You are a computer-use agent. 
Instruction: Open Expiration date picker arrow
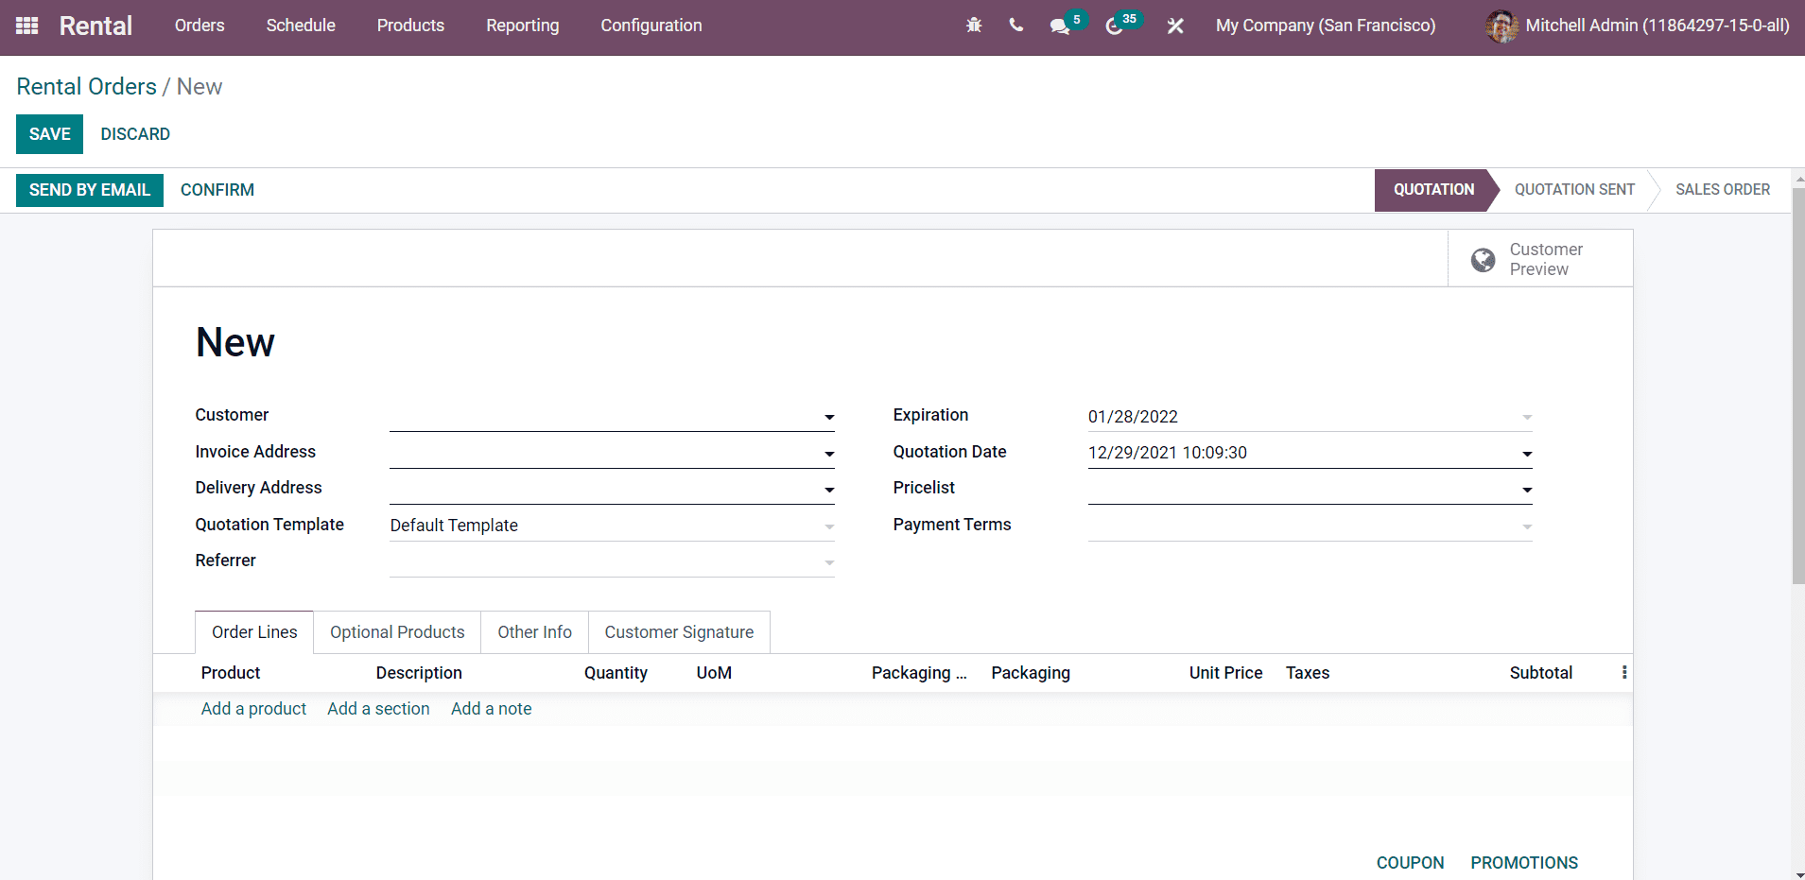[1527, 417]
